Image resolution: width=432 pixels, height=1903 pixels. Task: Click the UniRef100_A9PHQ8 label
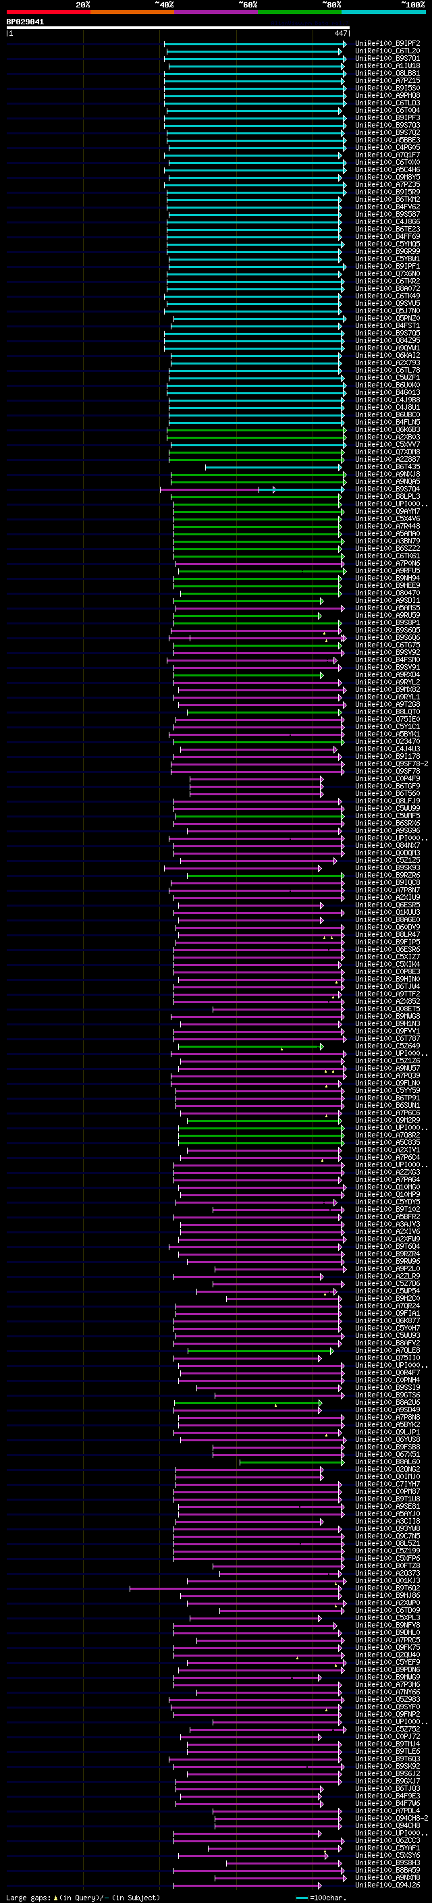click(387, 95)
